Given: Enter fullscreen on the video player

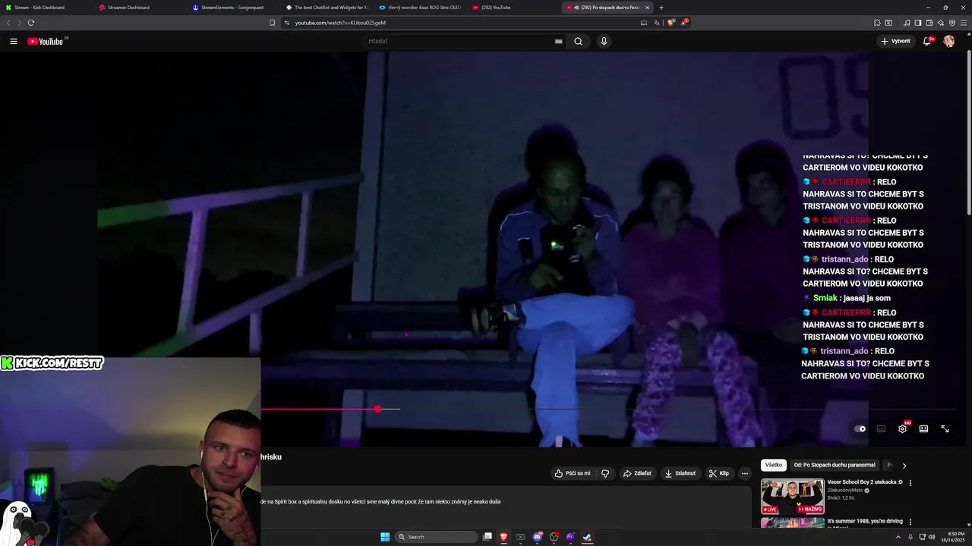Looking at the screenshot, I should click(x=945, y=429).
